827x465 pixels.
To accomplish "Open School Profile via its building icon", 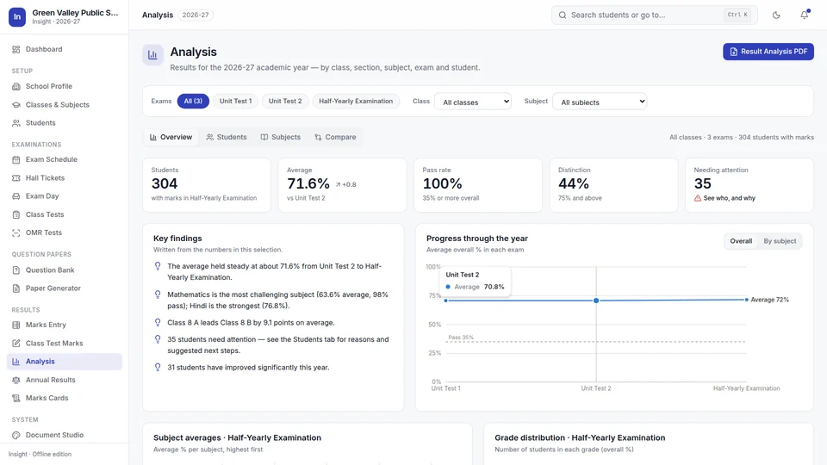I will 16,86.
